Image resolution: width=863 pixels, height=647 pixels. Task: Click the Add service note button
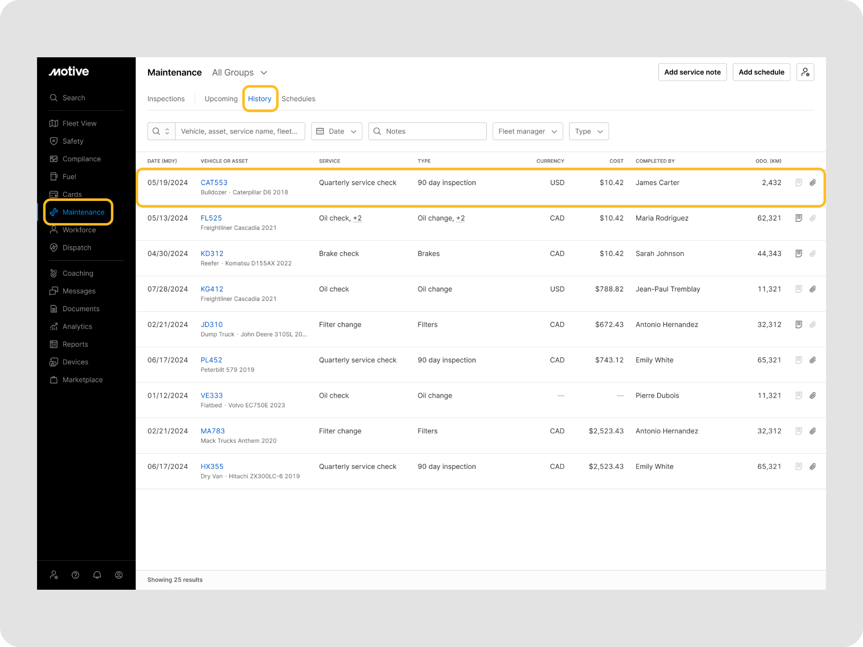(x=692, y=72)
